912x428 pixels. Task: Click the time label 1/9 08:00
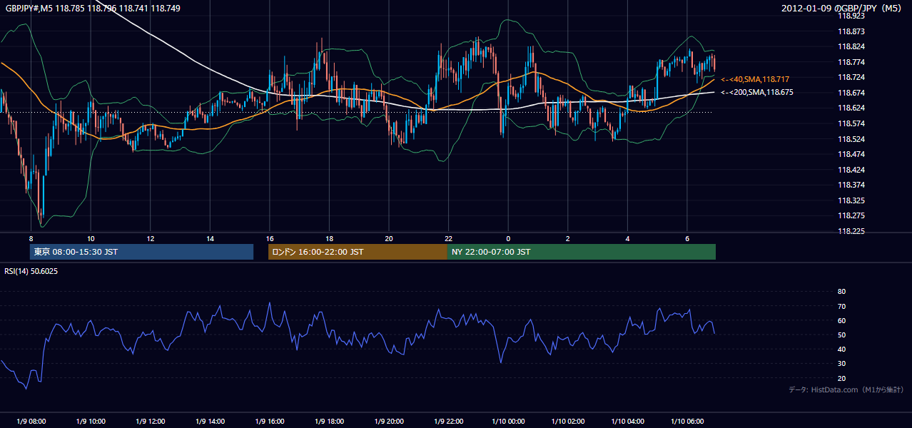(x=31, y=421)
